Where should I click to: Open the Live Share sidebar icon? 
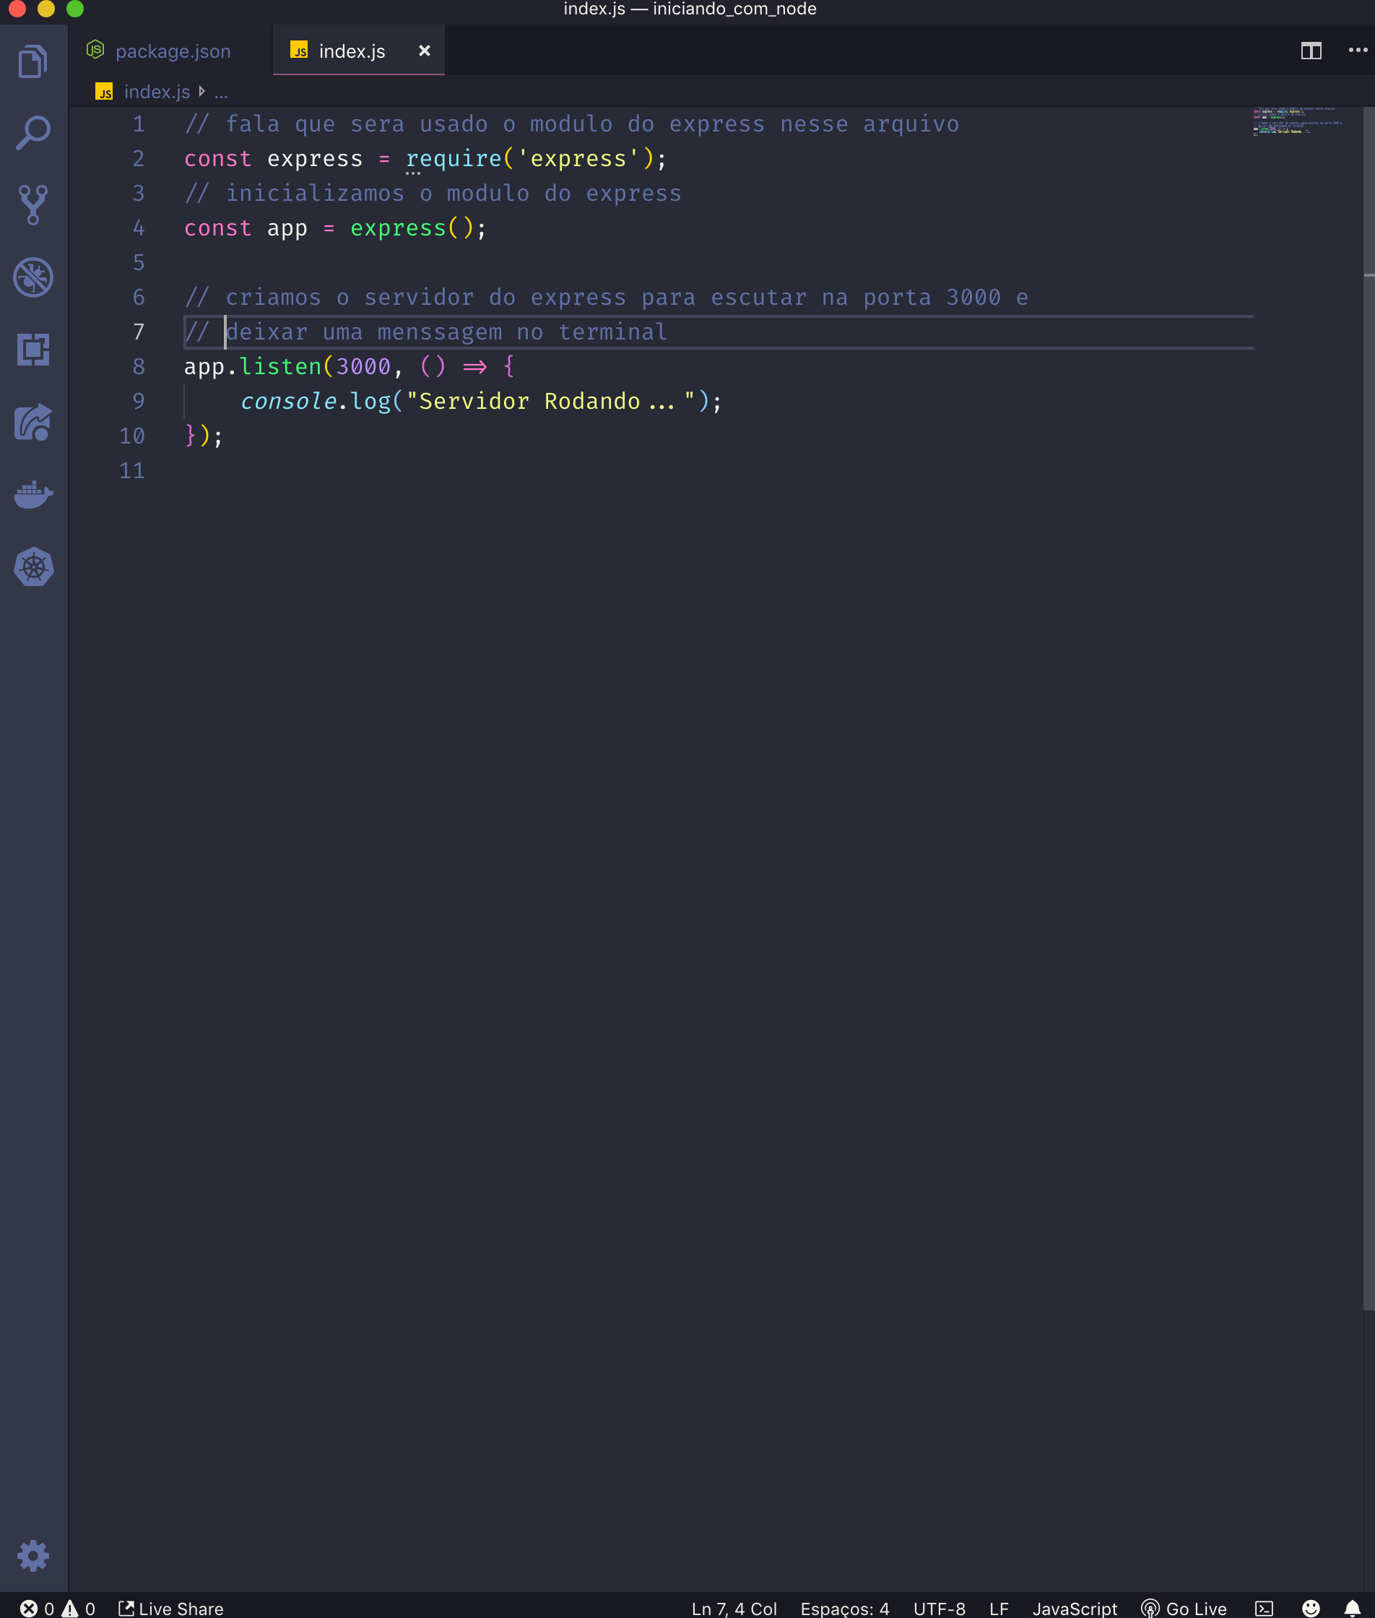pos(33,421)
